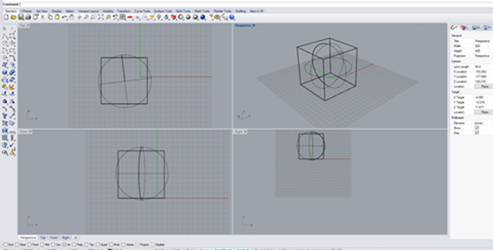Click the Object Properties color wheel icon
This screenshot has height=250, width=493.
(x=181, y=17)
